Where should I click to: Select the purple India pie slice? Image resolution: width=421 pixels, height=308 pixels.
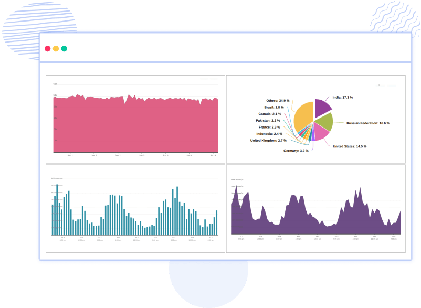click(322, 108)
